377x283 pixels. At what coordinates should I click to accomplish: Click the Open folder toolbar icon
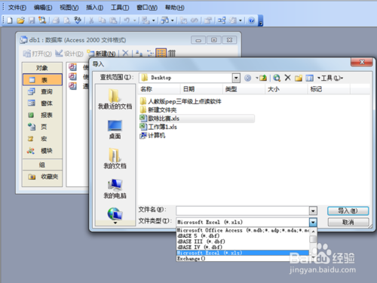click(x=20, y=20)
